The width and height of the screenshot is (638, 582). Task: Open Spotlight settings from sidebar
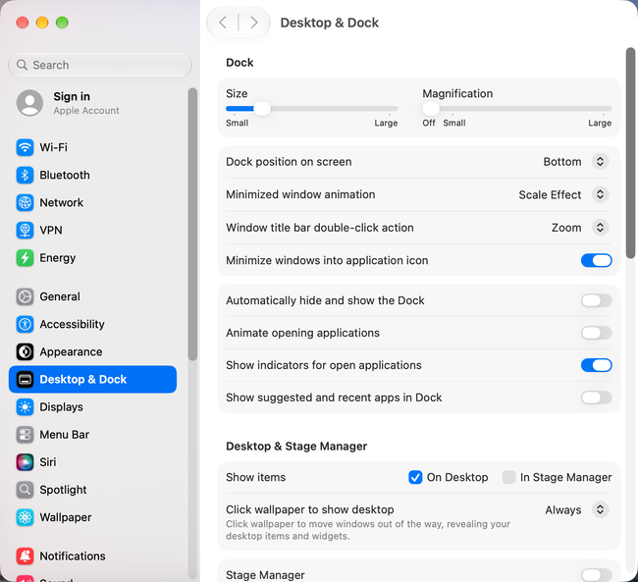92,490
